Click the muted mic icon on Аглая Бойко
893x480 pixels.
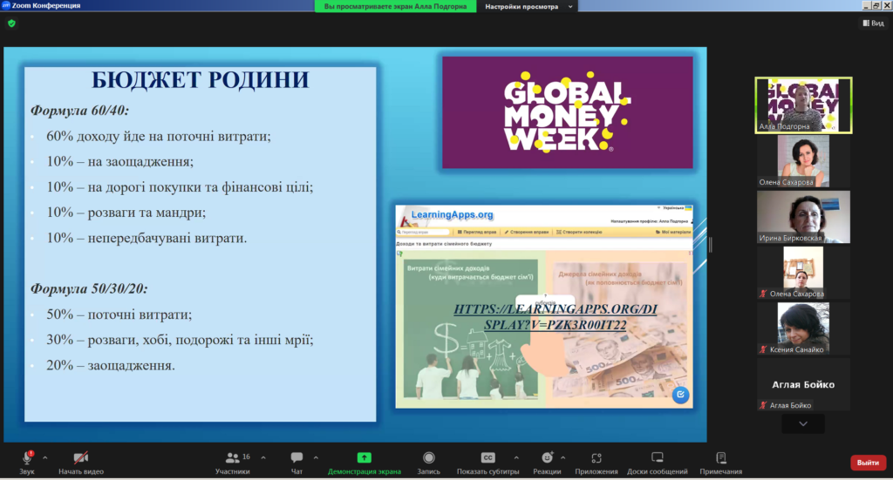763,405
